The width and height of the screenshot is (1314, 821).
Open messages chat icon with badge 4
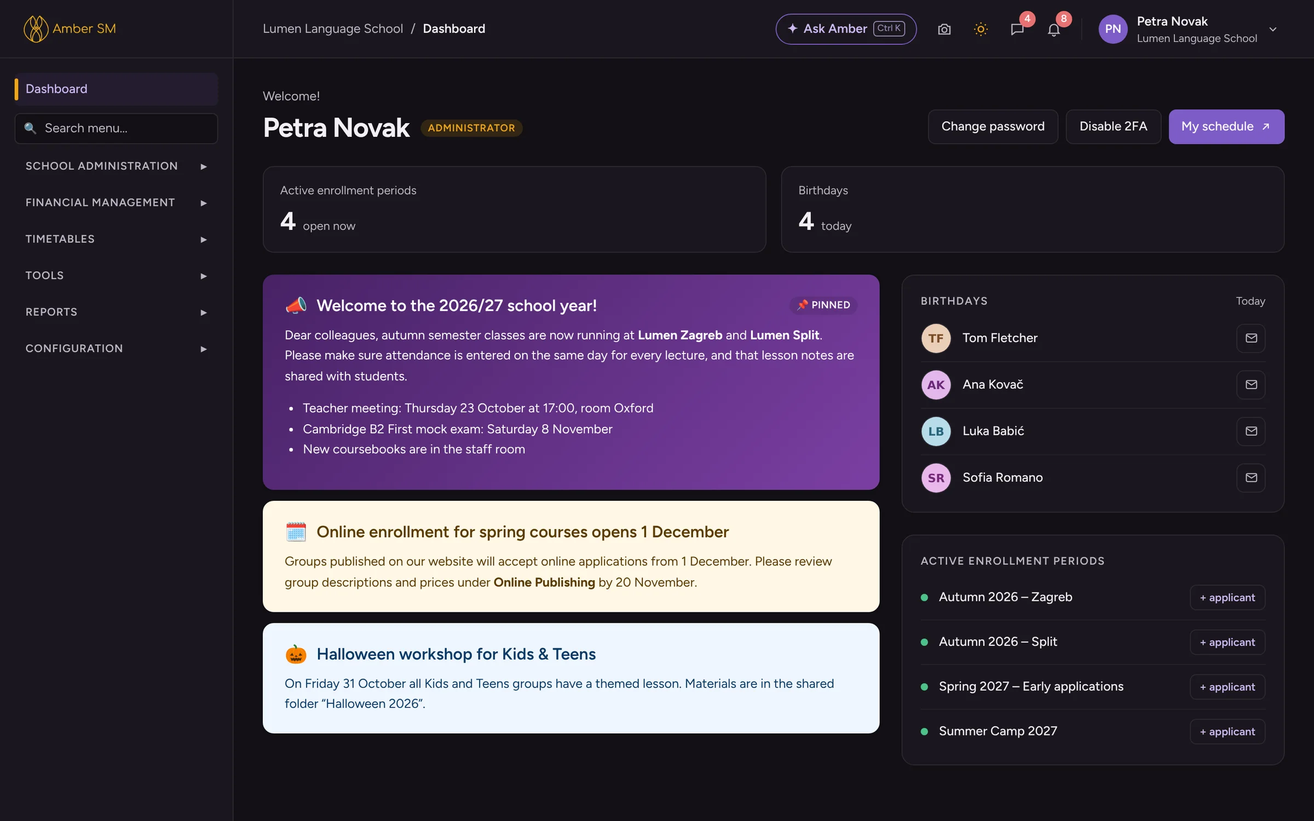1017,29
